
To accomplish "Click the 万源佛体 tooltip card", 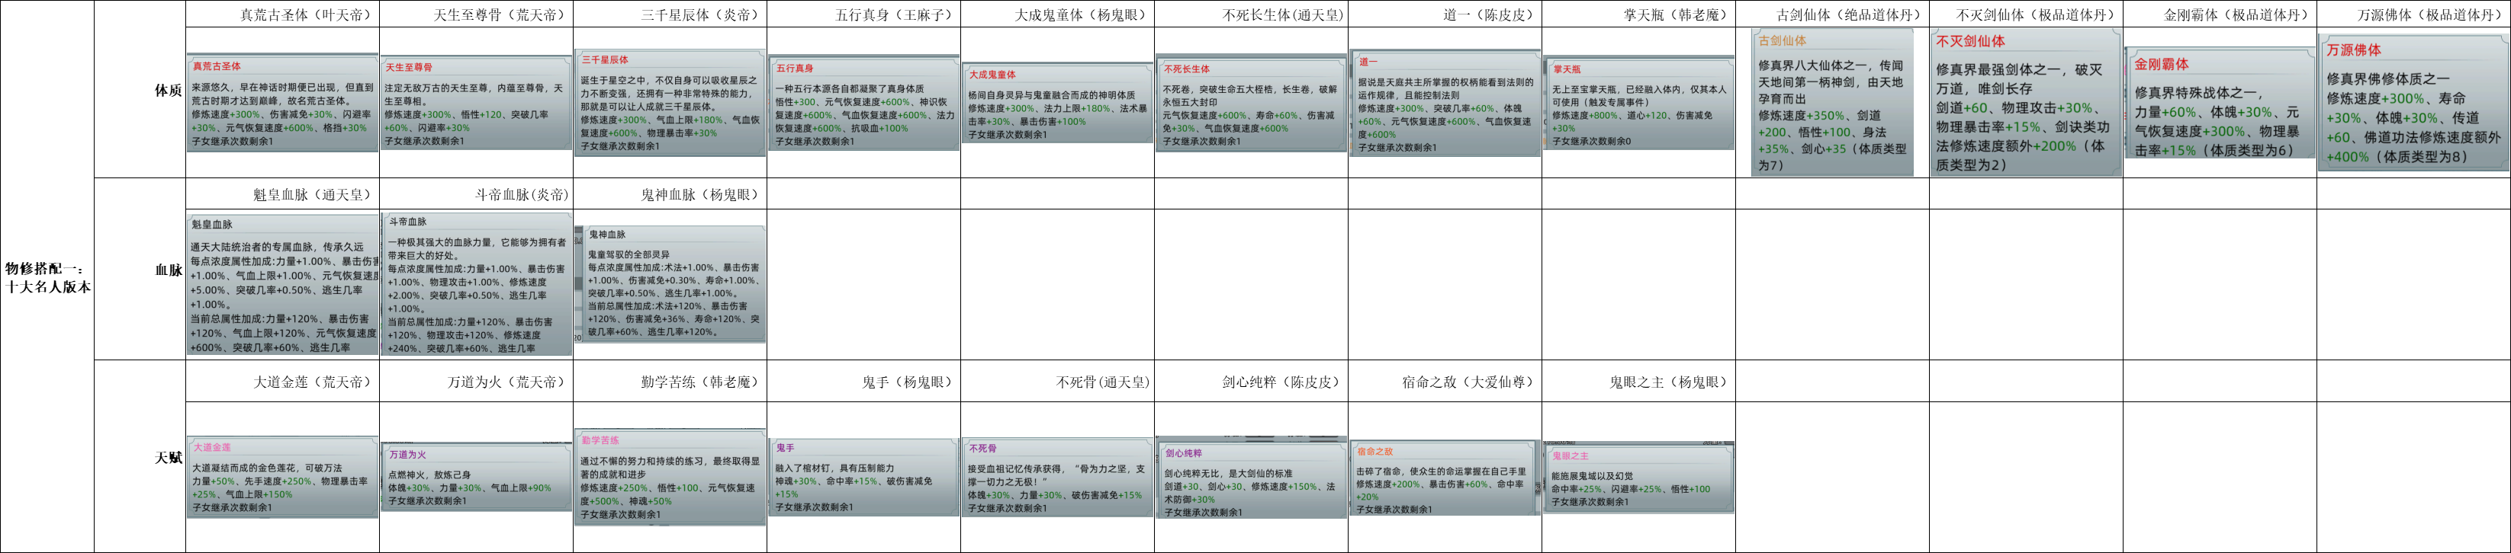I will [x=2413, y=102].
